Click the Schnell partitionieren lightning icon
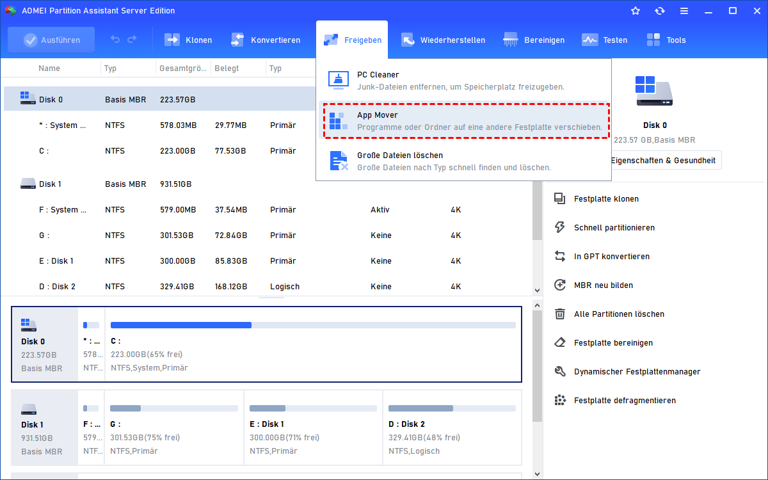Viewport: 768px width, 480px height. point(560,228)
